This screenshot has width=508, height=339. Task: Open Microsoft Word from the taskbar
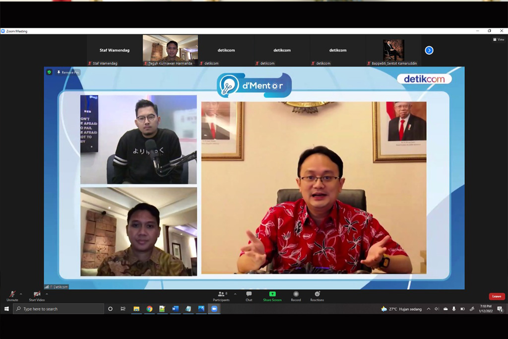175,309
